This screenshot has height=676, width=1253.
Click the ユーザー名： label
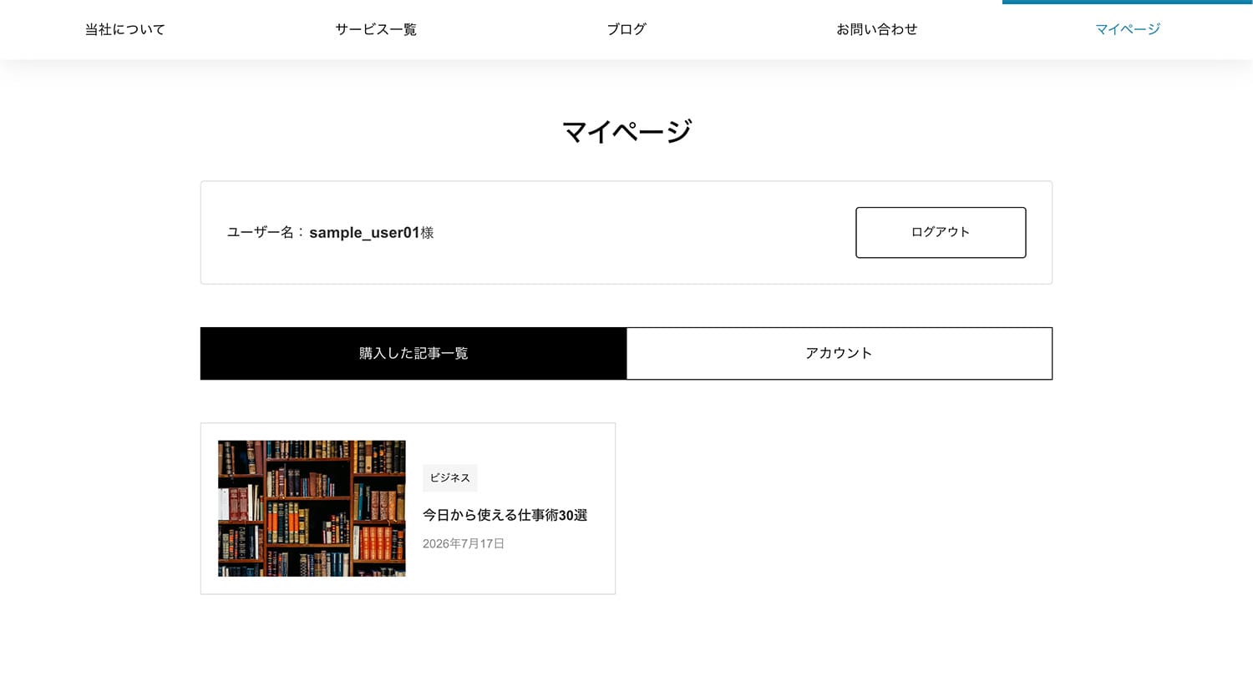[266, 232]
